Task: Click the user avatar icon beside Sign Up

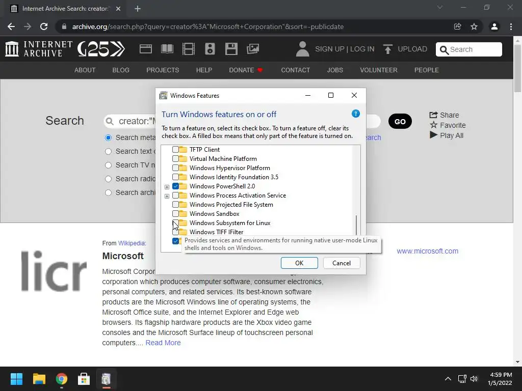Action: [x=302, y=49]
